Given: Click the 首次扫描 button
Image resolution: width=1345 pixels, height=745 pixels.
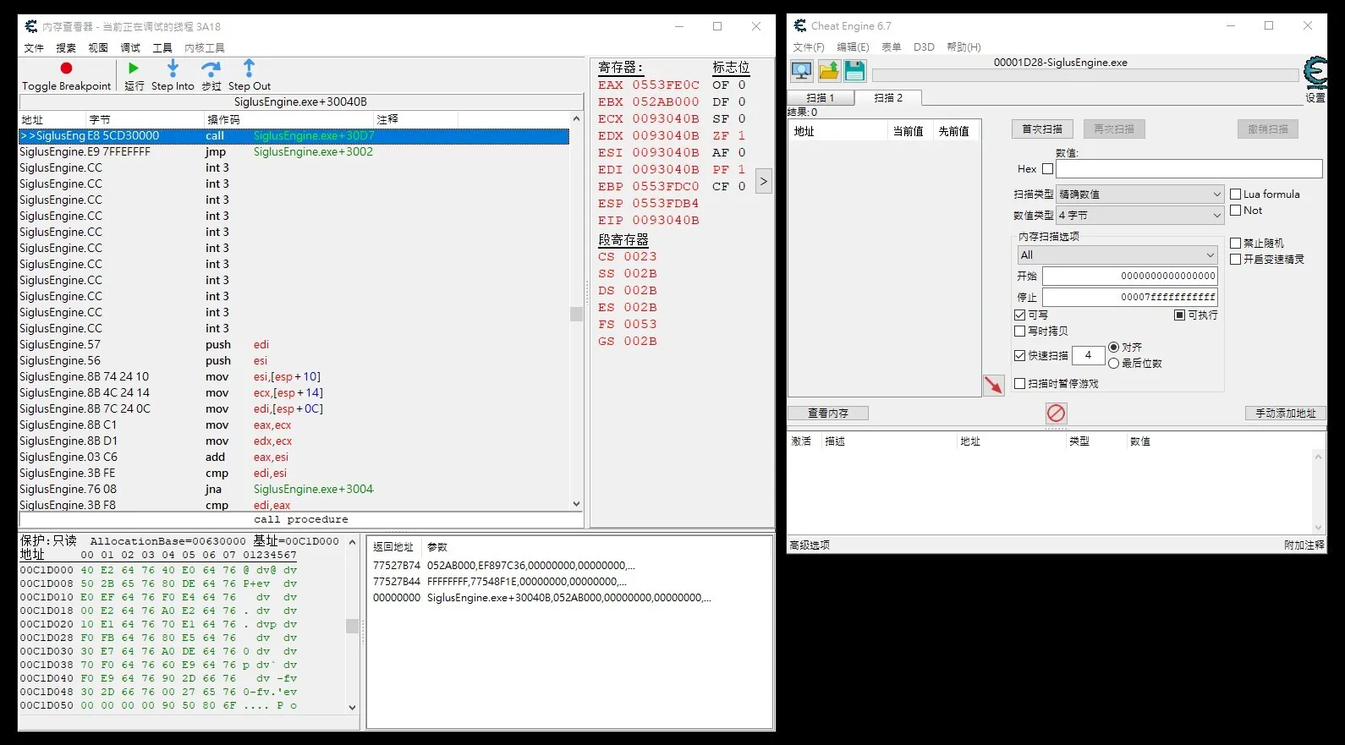Looking at the screenshot, I should click(x=1041, y=129).
